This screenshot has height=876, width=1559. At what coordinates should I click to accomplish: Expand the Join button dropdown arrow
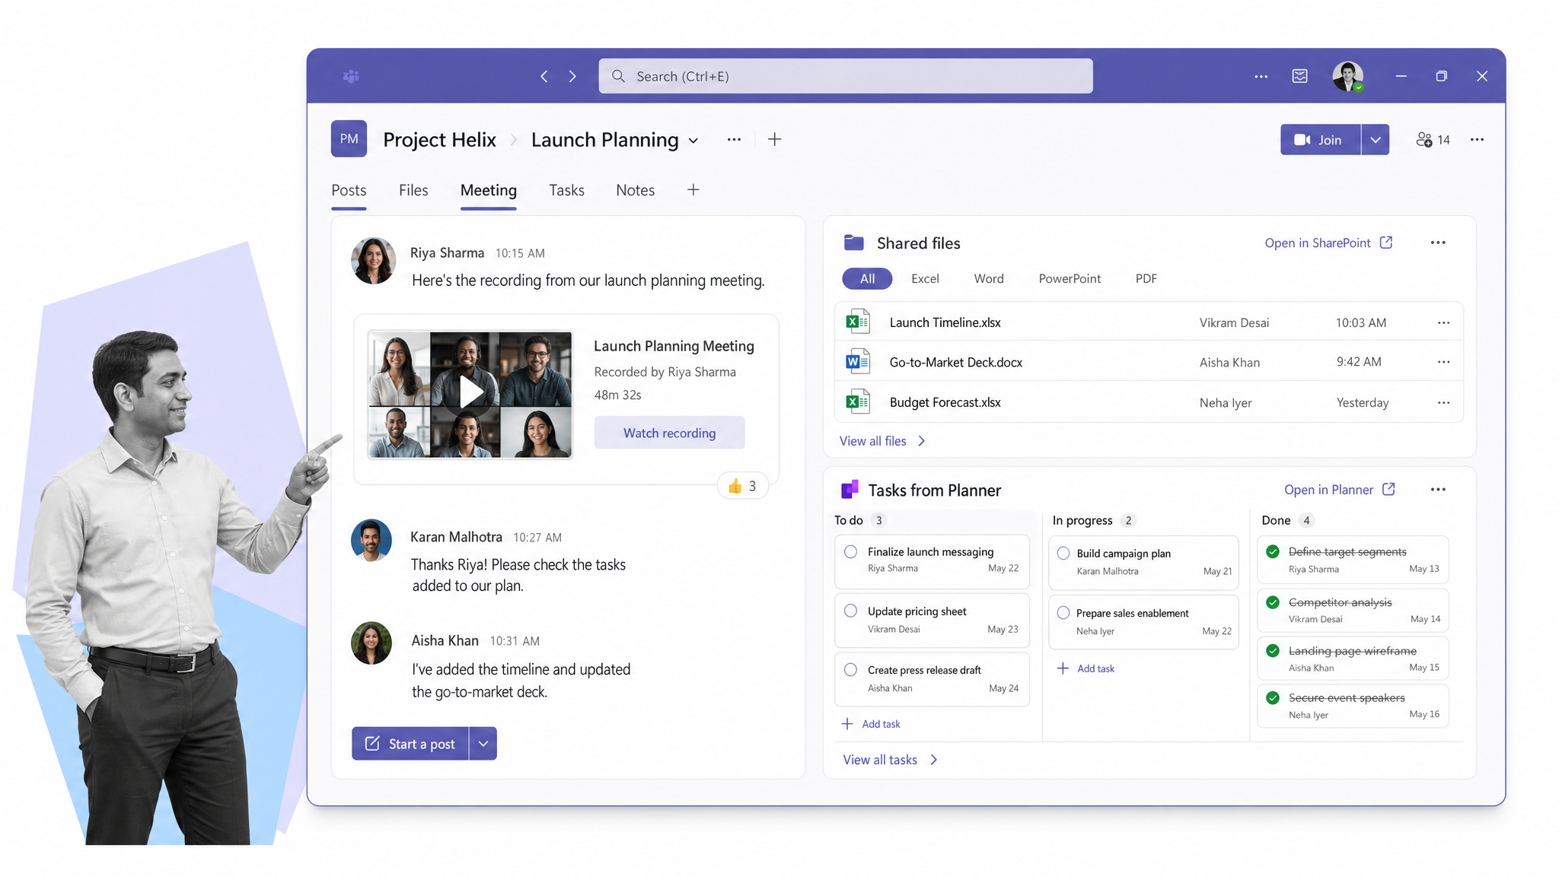tap(1375, 139)
